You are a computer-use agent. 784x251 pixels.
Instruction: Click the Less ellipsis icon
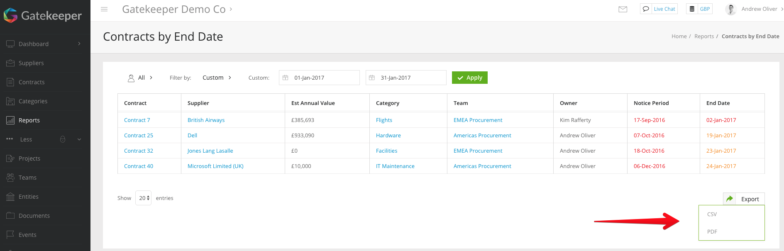(10, 139)
